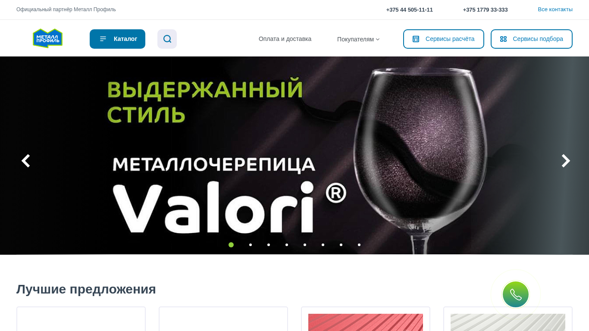Click the hamburger icon in Каталог button
Image resolution: width=589 pixels, height=331 pixels.
(103, 39)
